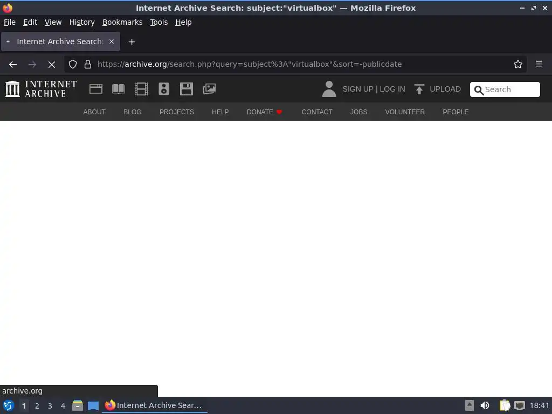
Task: Switch to workspace 4 in the pager
Action: click(63, 406)
